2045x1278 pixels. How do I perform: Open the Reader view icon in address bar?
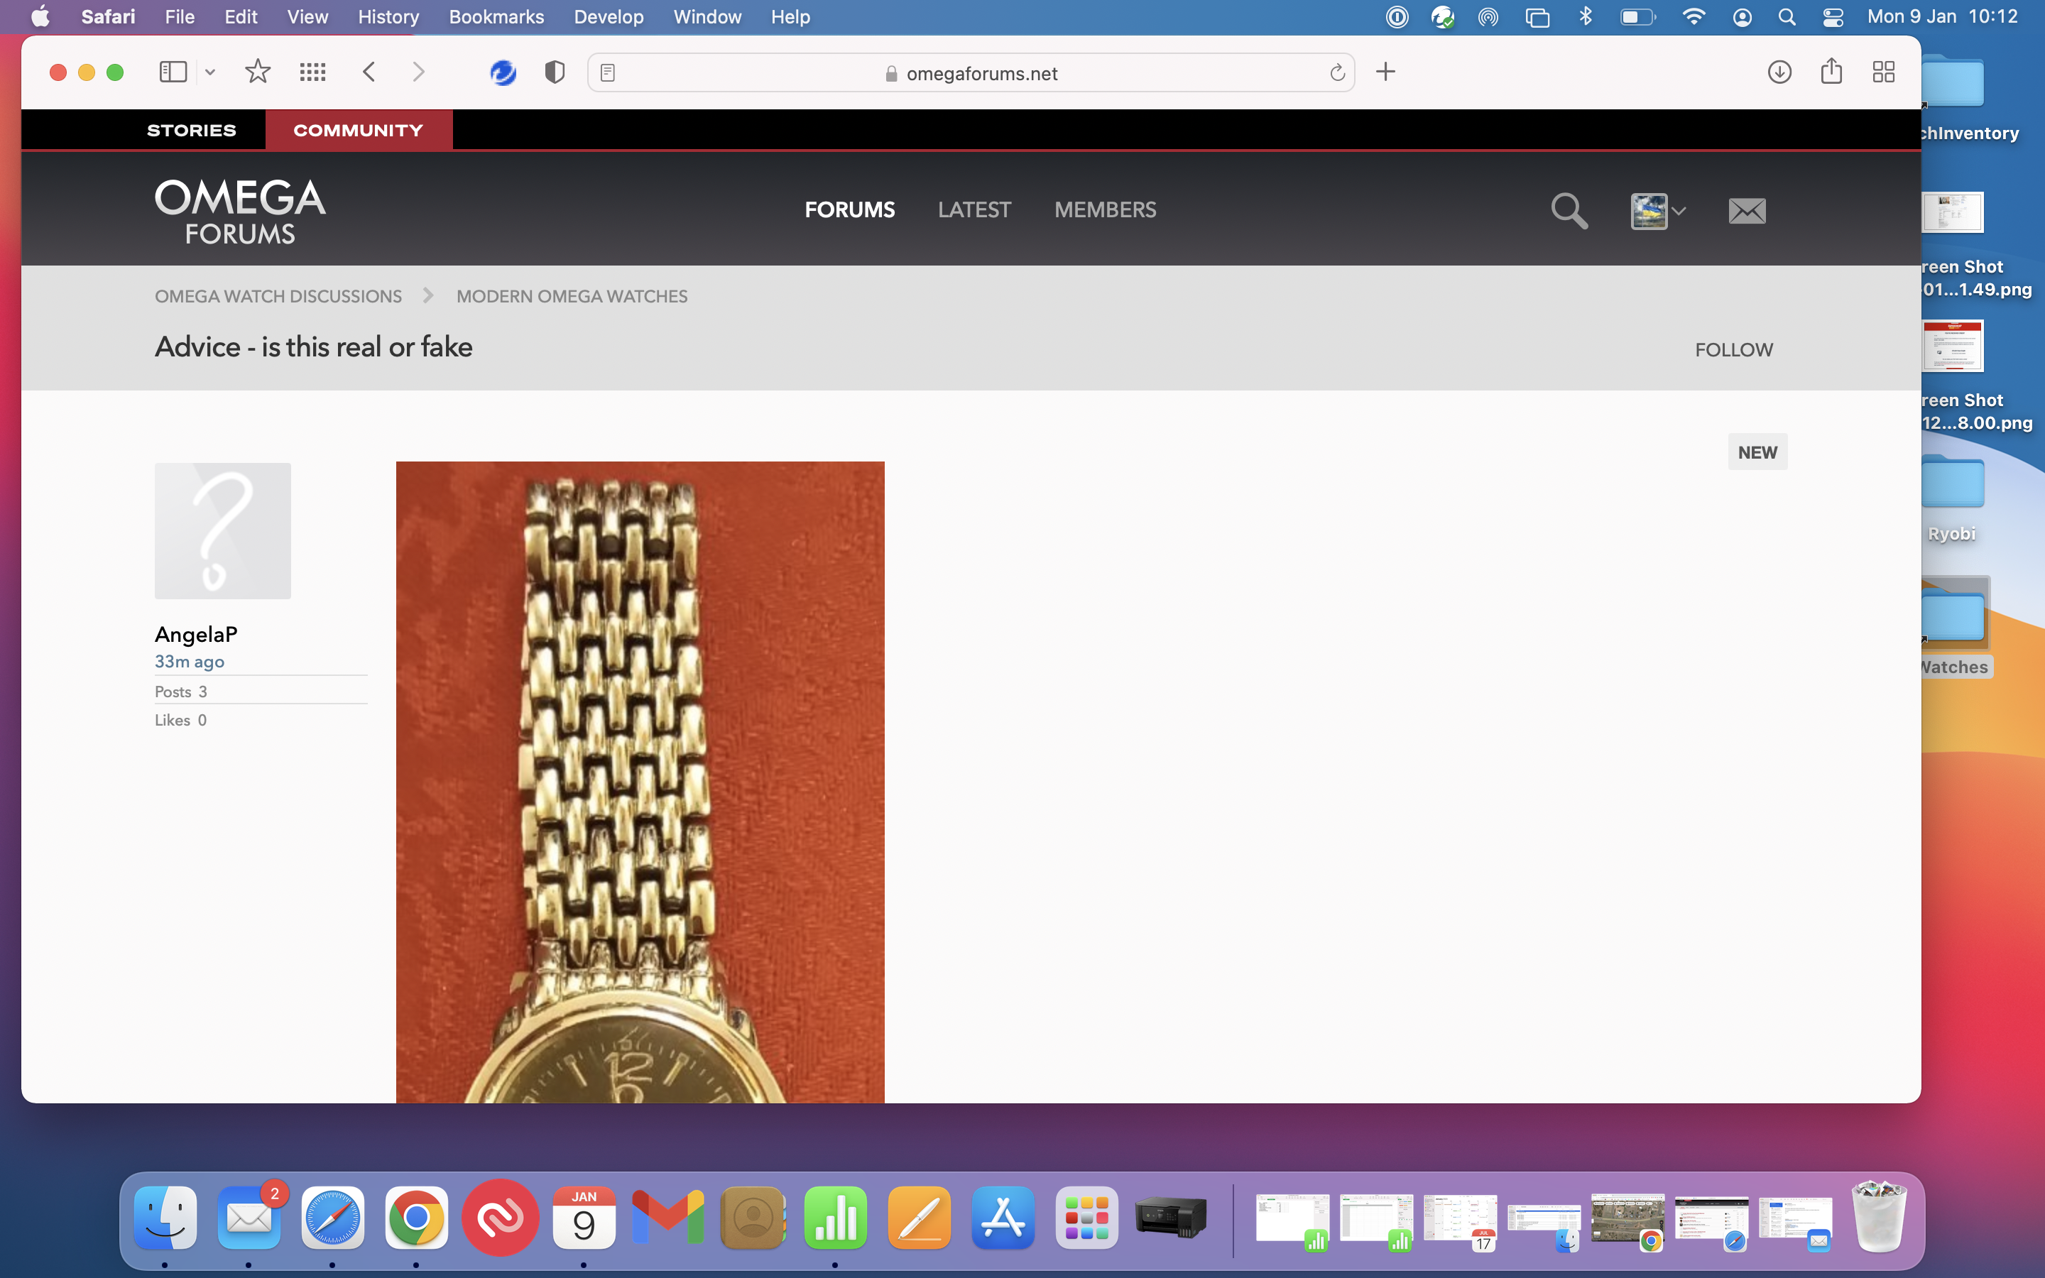click(608, 74)
